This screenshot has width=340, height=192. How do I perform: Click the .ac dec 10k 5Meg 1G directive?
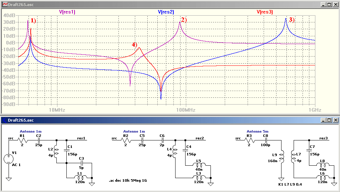[x=128, y=180]
